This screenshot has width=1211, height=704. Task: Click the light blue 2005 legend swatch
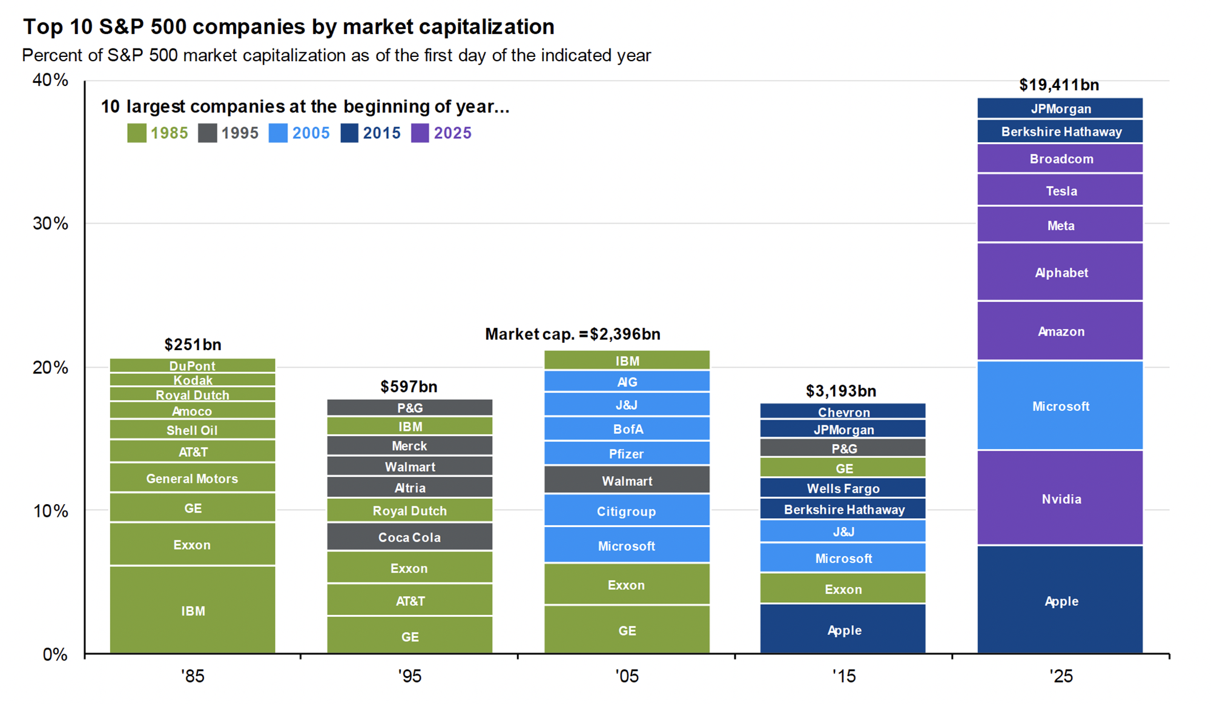278,133
